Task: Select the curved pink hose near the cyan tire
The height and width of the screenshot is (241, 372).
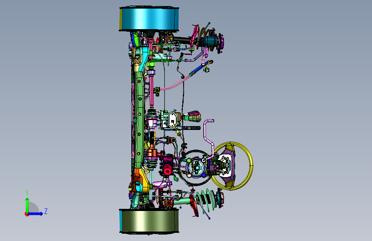Action: tap(176, 84)
